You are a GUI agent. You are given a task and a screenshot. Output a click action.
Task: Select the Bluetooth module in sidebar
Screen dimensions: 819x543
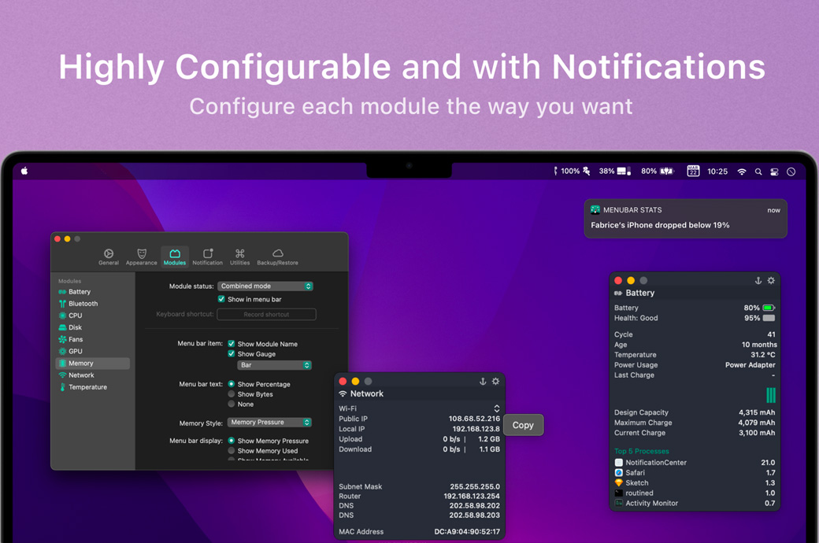pos(92,304)
